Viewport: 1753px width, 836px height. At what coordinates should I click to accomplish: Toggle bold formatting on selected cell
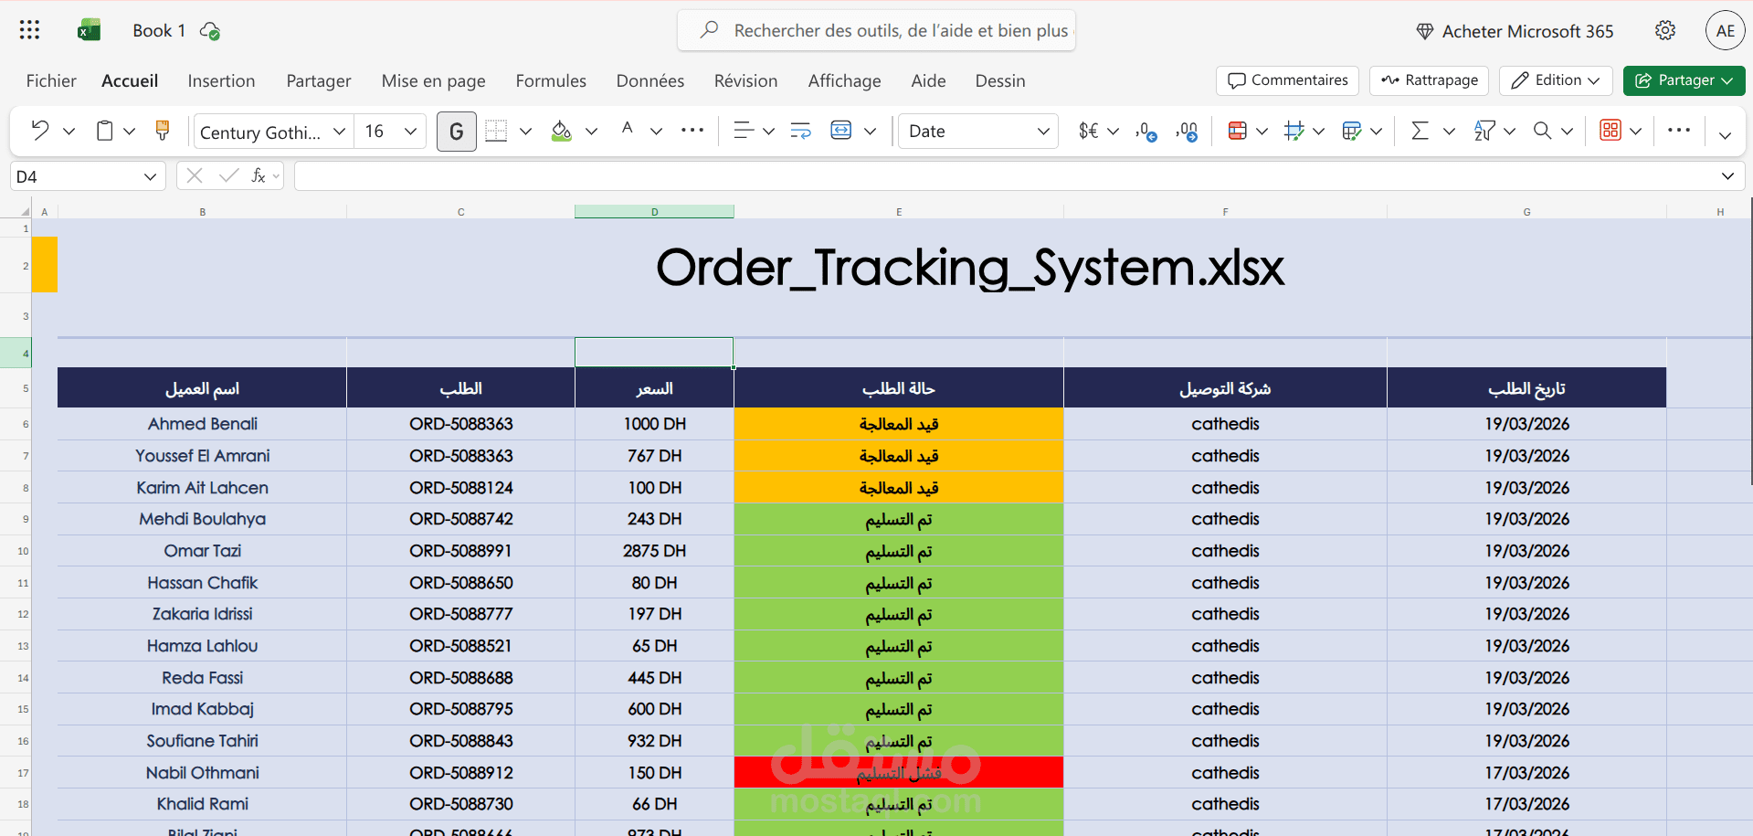pos(456,130)
